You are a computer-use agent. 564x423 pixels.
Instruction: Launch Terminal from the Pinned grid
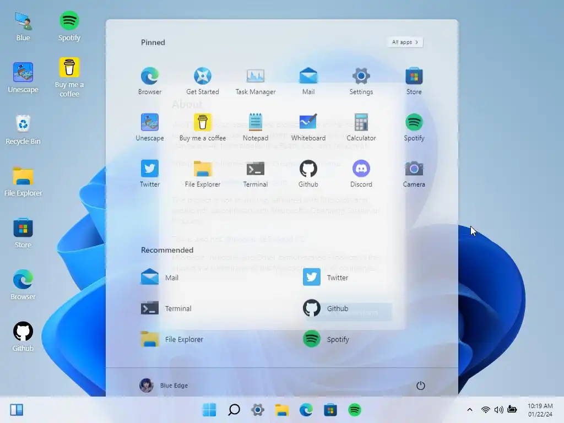(256, 173)
